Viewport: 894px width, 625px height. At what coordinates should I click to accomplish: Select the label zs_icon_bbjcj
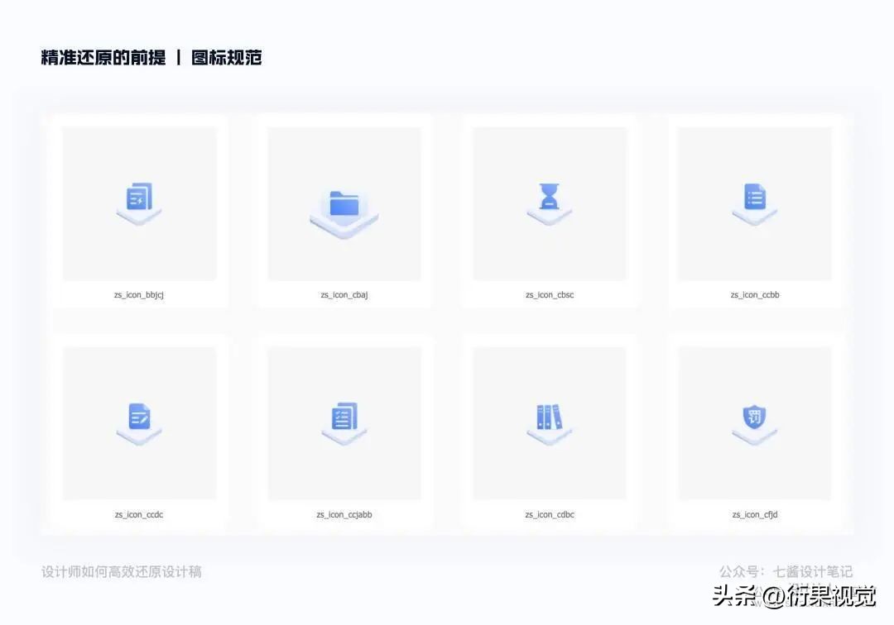[138, 294]
